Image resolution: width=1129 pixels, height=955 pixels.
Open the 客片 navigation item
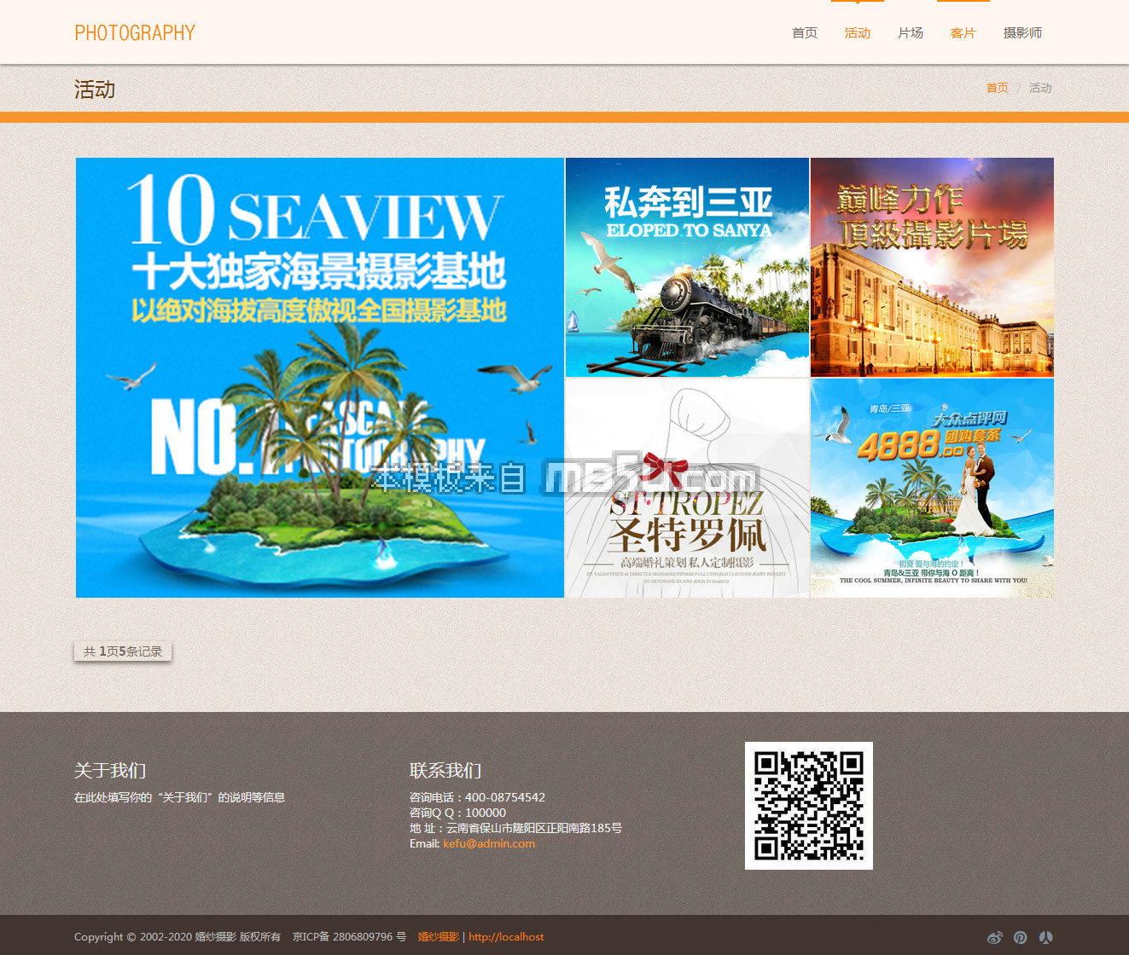[x=963, y=33]
